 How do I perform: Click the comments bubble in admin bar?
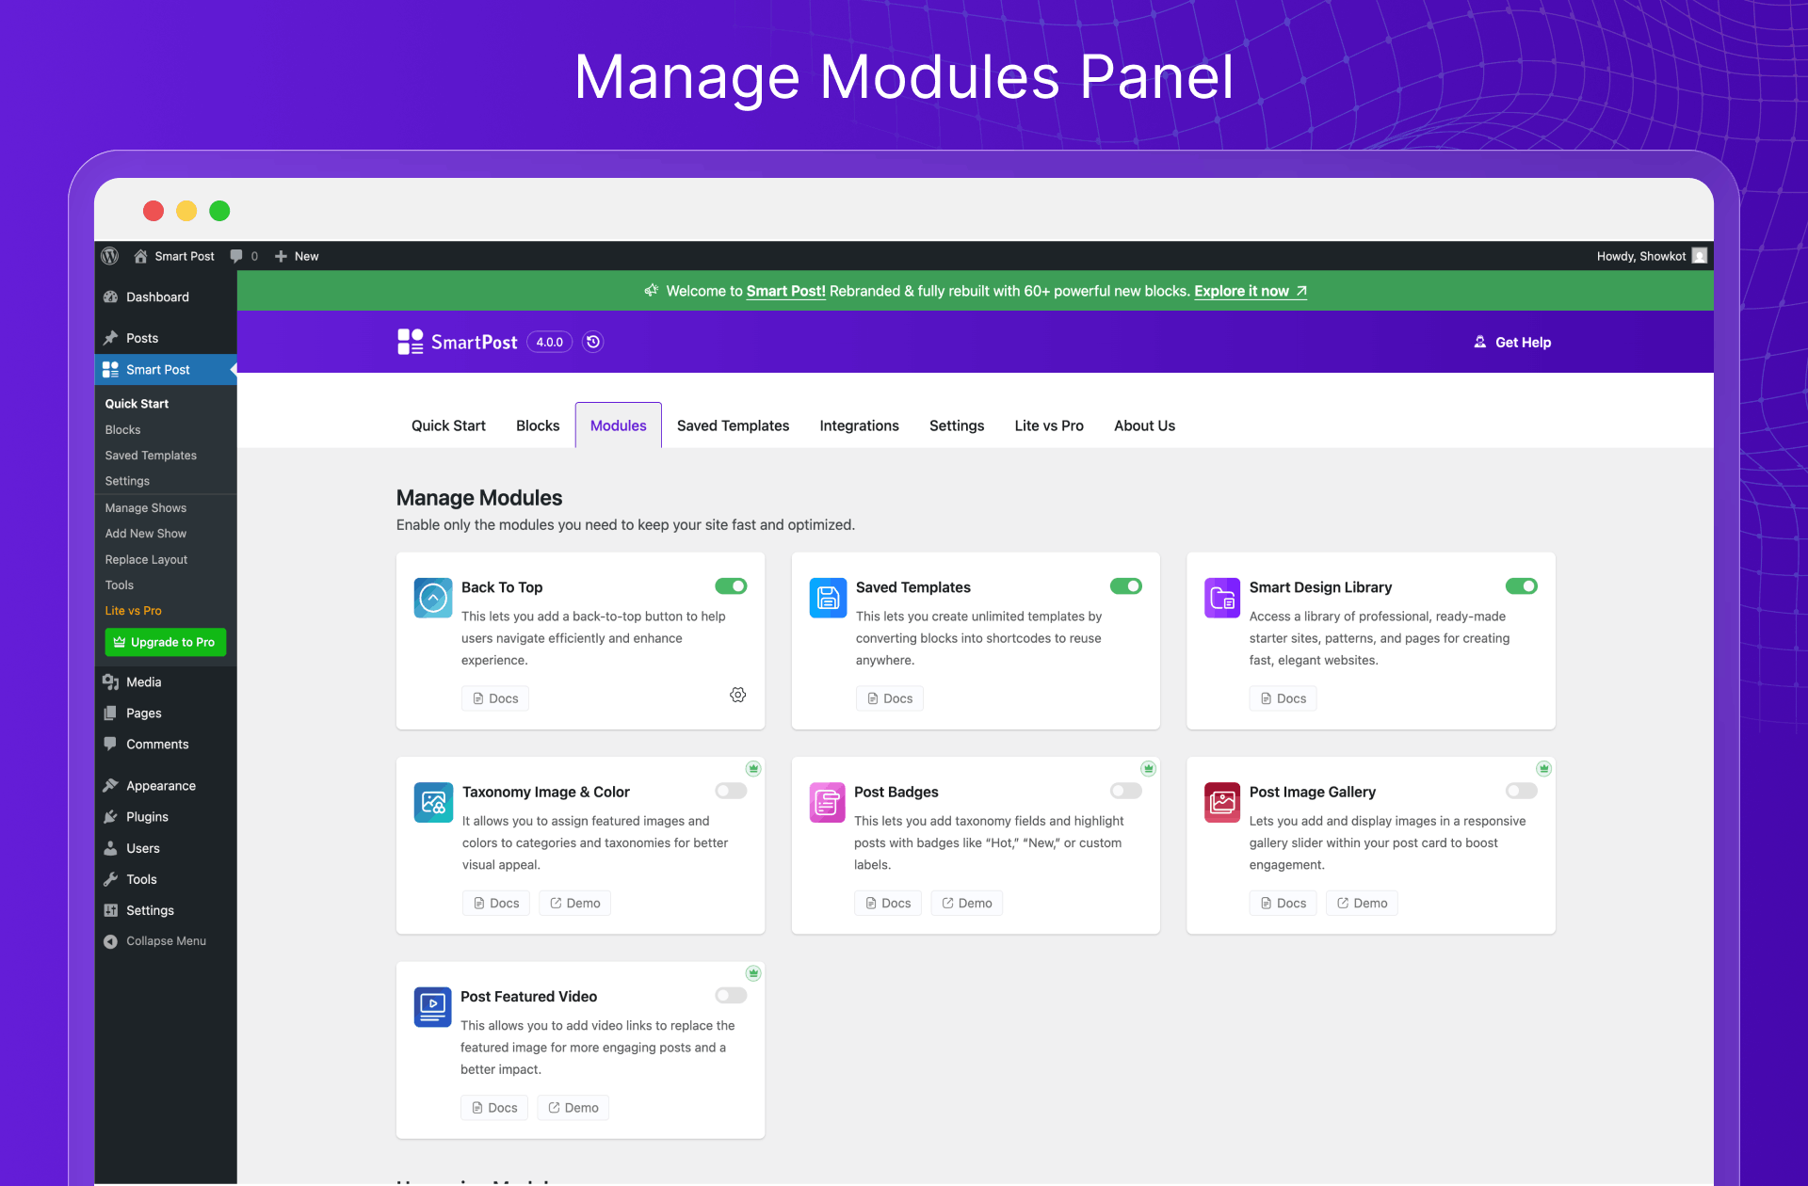pyautogui.click(x=236, y=256)
